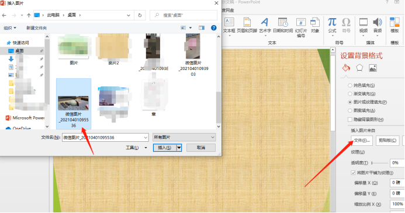
Task: Refresh the folder listing
Action: click(x=140, y=15)
